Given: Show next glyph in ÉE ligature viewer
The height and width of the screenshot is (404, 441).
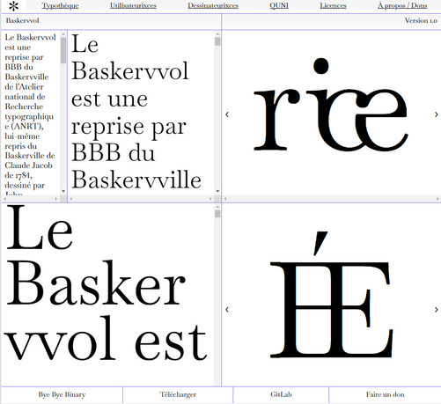Looking at the screenshot, I should click(436, 309).
